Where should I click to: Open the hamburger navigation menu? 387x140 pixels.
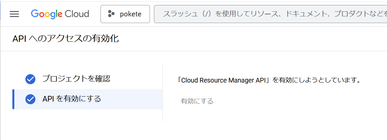(14, 14)
